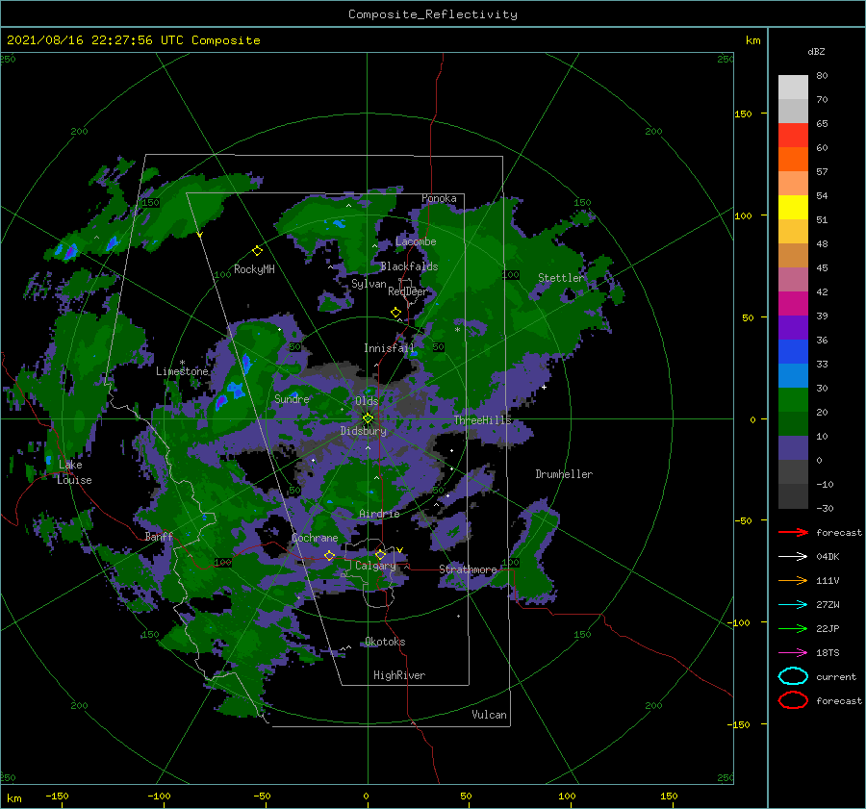Select the bright green 20–30 dBZ swatch
This screenshot has height=809, width=866.
[x=793, y=400]
